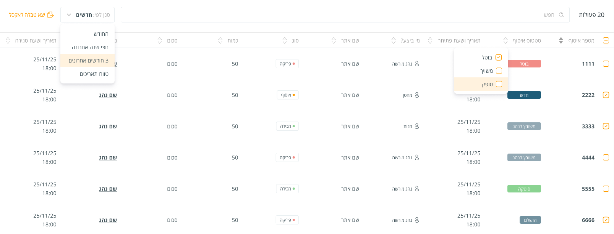Image resolution: width=614 pixels, height=234 pixels.
Task: Uncheck the checkbox for row 6666
Action: (x=606, y=220)
